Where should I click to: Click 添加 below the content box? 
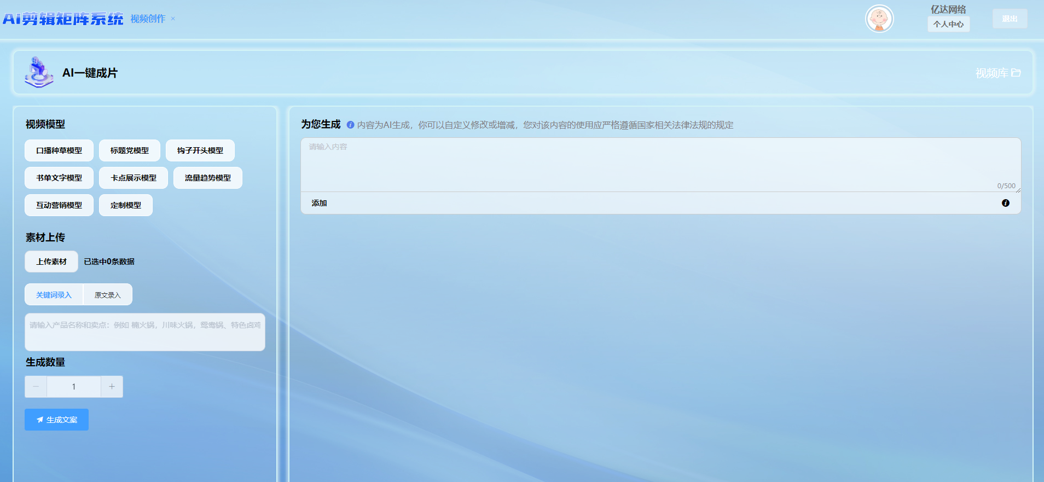pos(319,203)
